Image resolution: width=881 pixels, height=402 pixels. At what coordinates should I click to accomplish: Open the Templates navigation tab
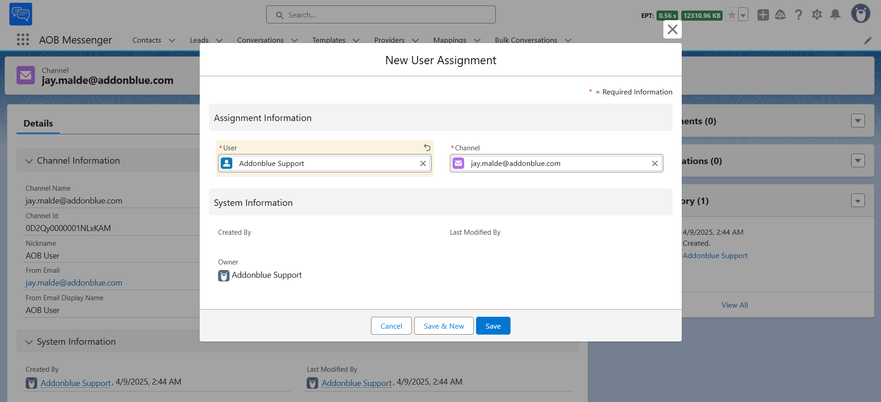(329, 40)
